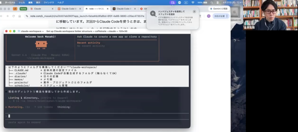Click the Gemini に相談 button
Viewport: 298px width, 132px height.
click(219, 9)
